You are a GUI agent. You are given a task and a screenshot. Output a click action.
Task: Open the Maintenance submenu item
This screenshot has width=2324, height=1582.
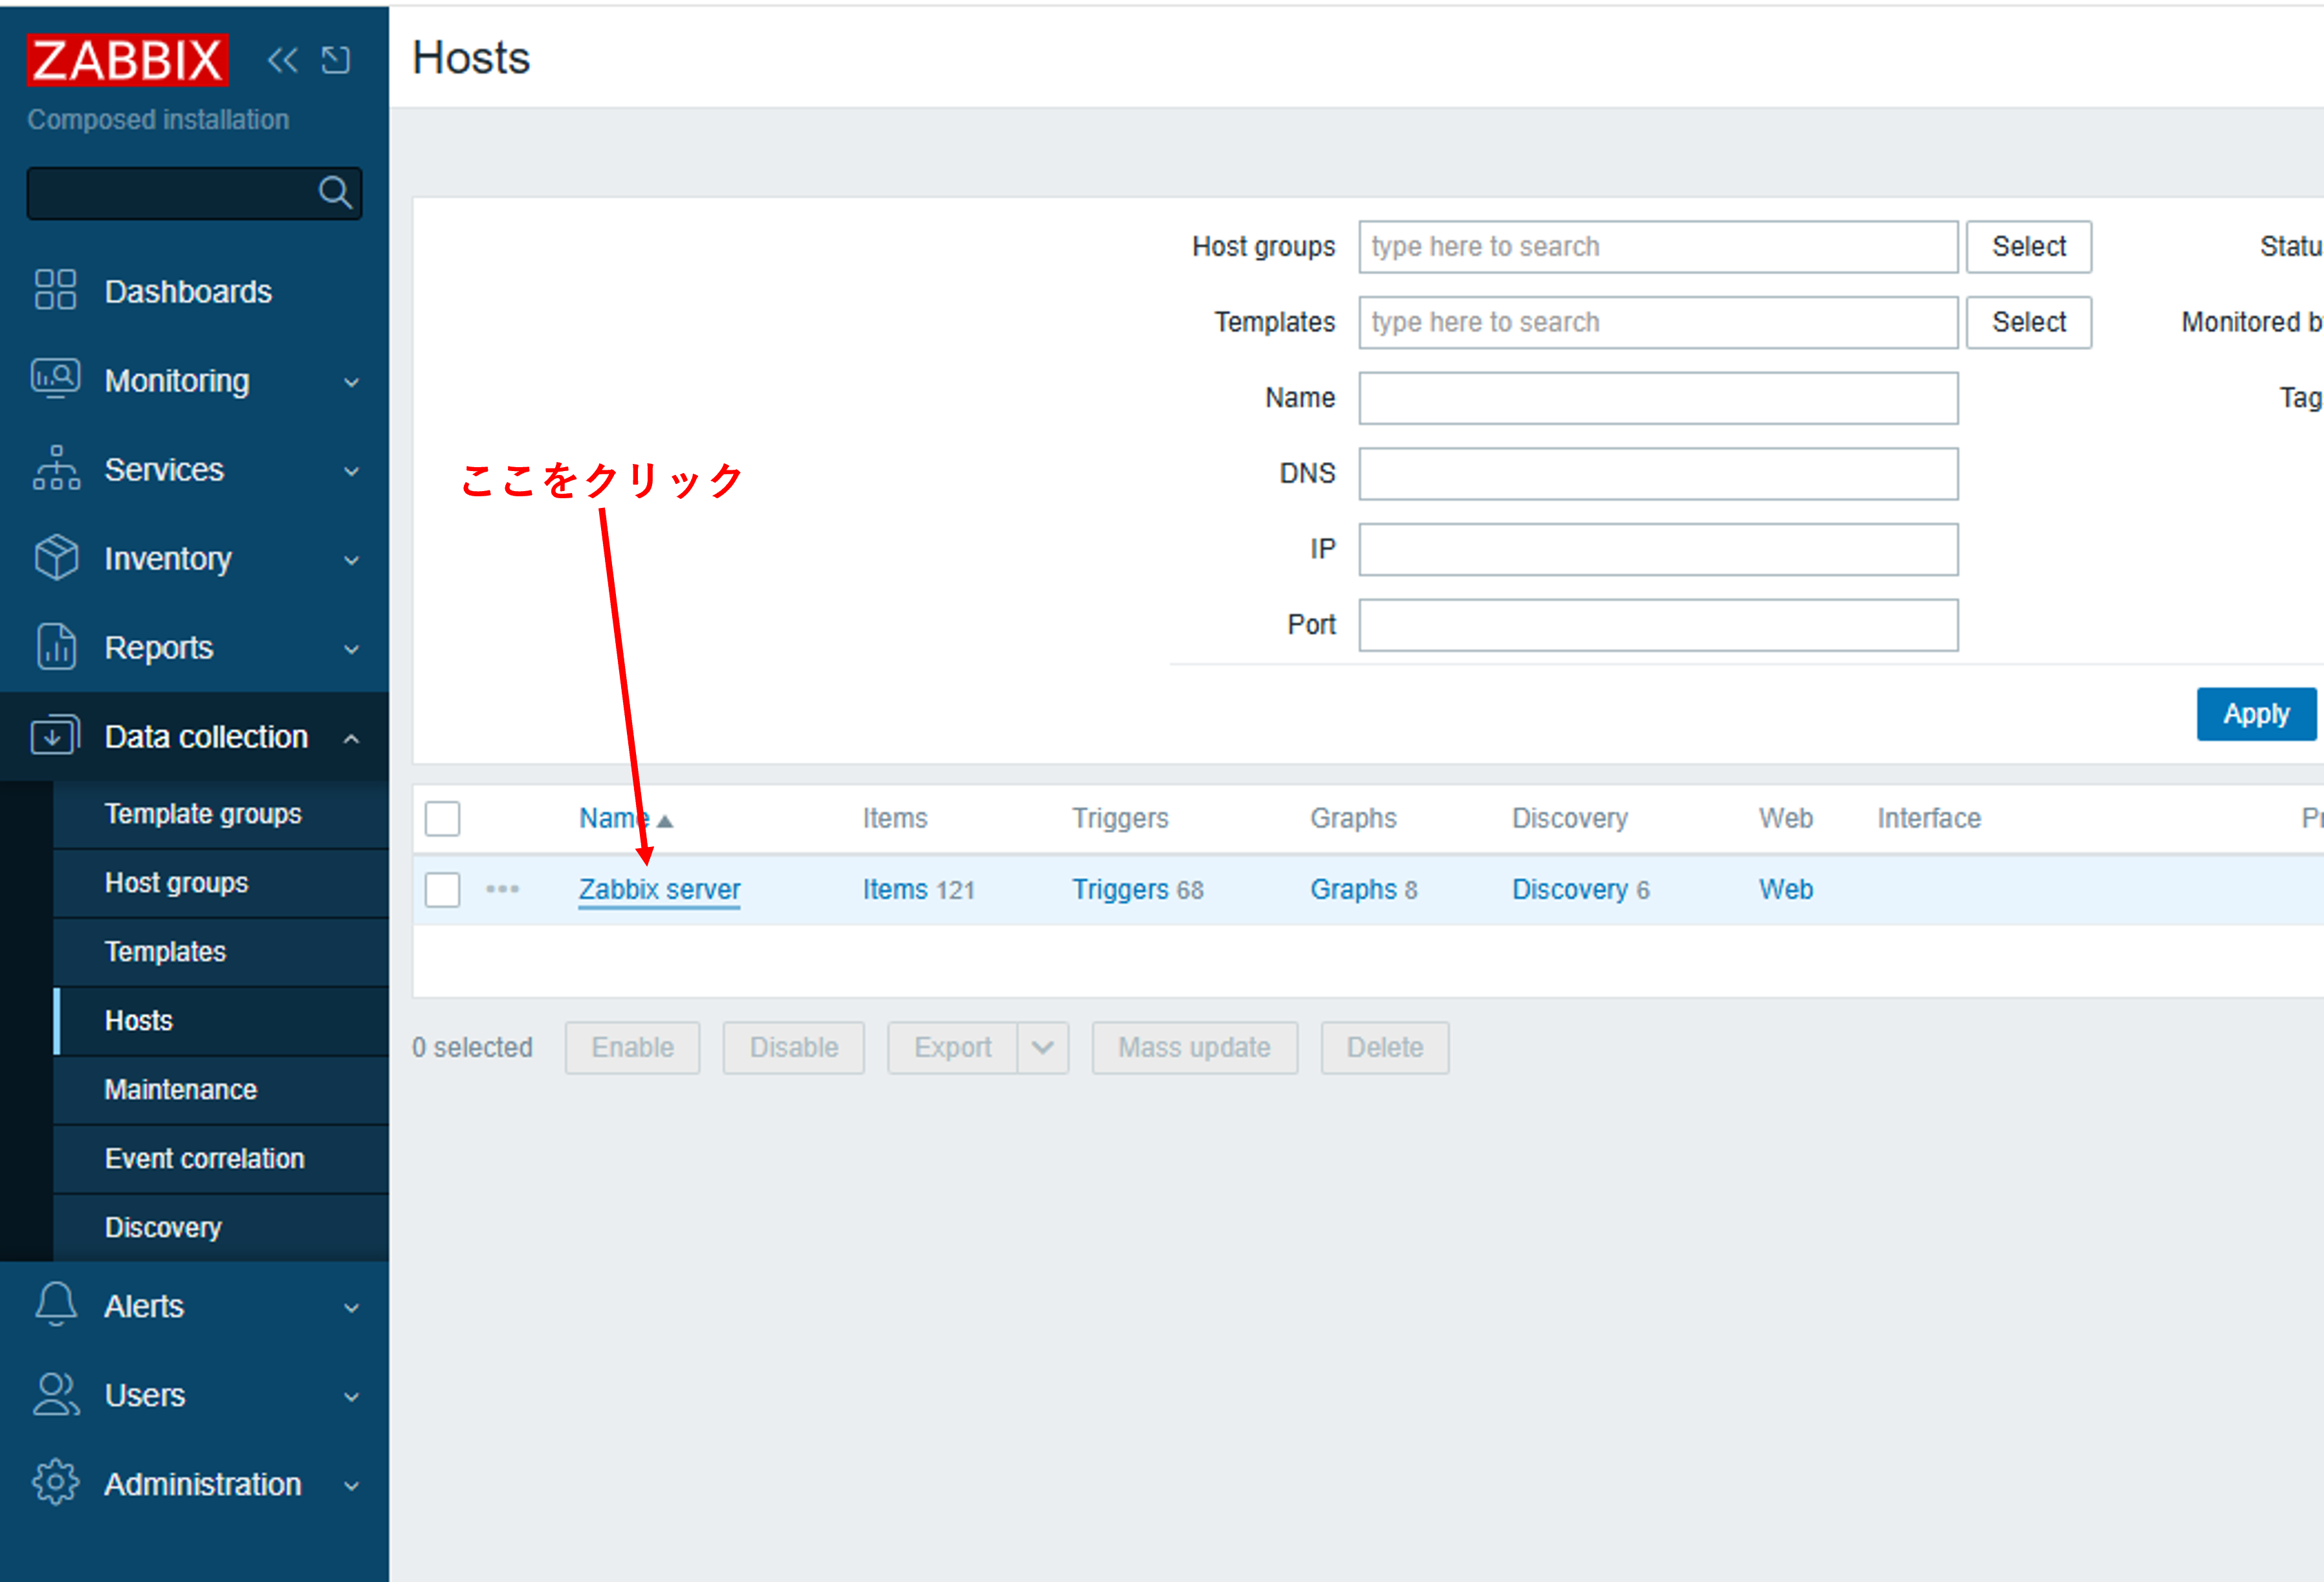[x=180, y=1089]
